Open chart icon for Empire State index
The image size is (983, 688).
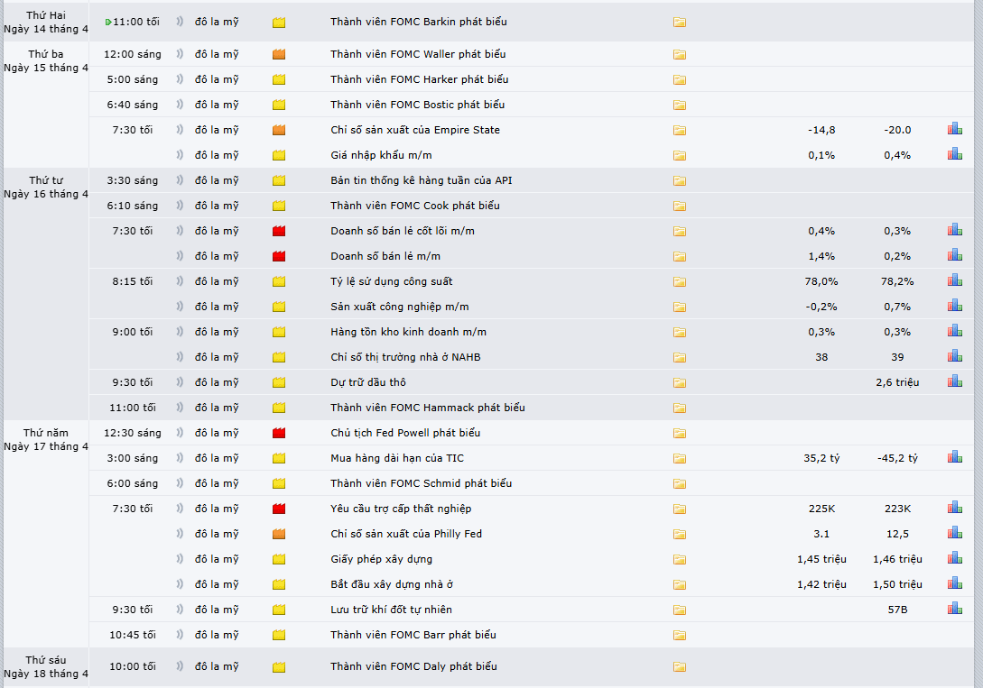pos(955,129)
